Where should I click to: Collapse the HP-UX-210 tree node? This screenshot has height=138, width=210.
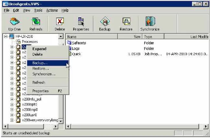tap(6, 36)
